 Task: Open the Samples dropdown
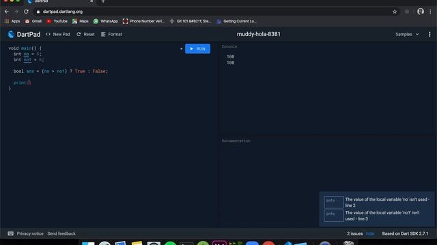click(407, 34)
